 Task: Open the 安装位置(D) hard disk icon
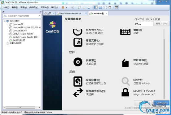[78, 81]
